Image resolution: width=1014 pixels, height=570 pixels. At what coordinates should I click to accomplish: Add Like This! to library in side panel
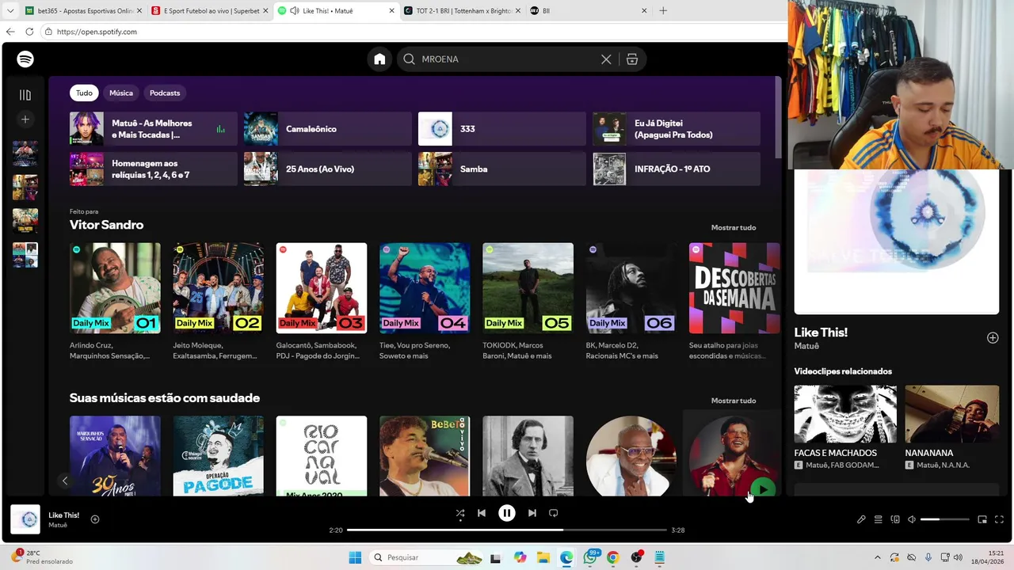pos(993,338)
